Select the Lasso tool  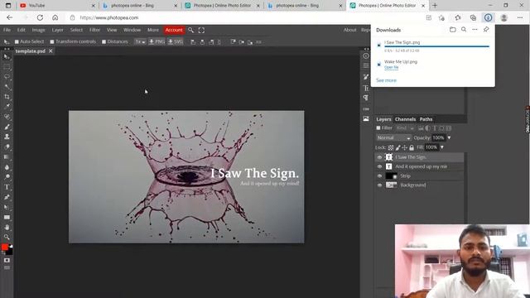point(7,77)
